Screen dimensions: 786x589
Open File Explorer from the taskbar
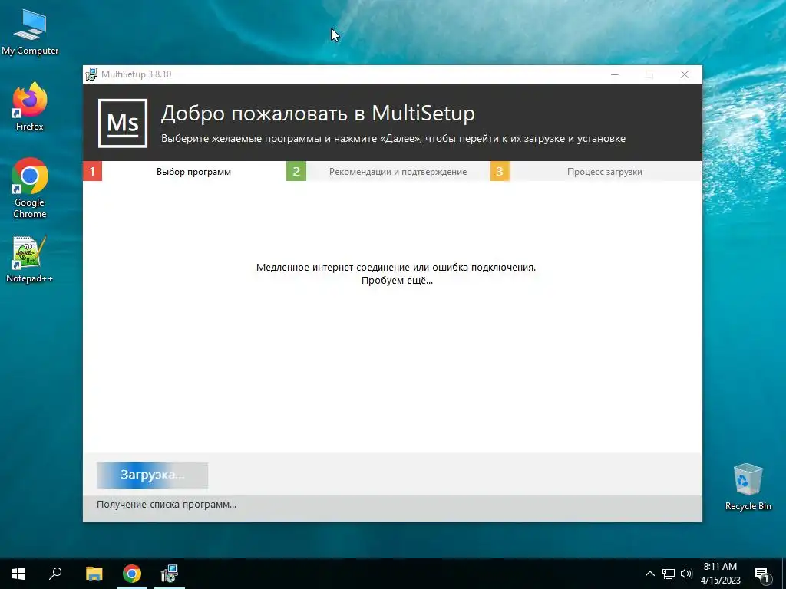[94, 574]
